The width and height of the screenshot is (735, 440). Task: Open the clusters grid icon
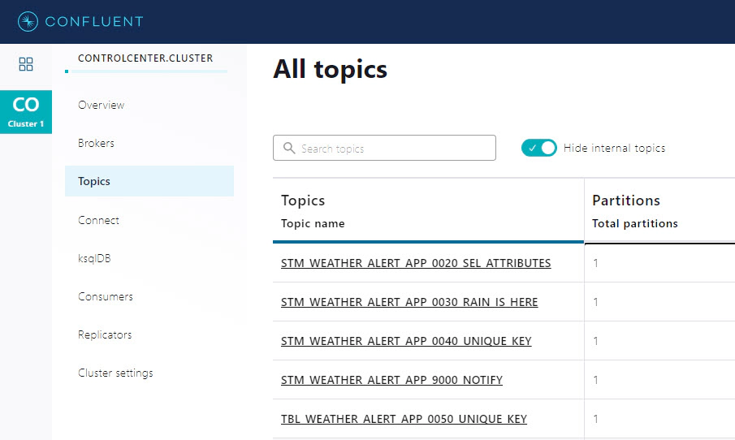[26, 64]
